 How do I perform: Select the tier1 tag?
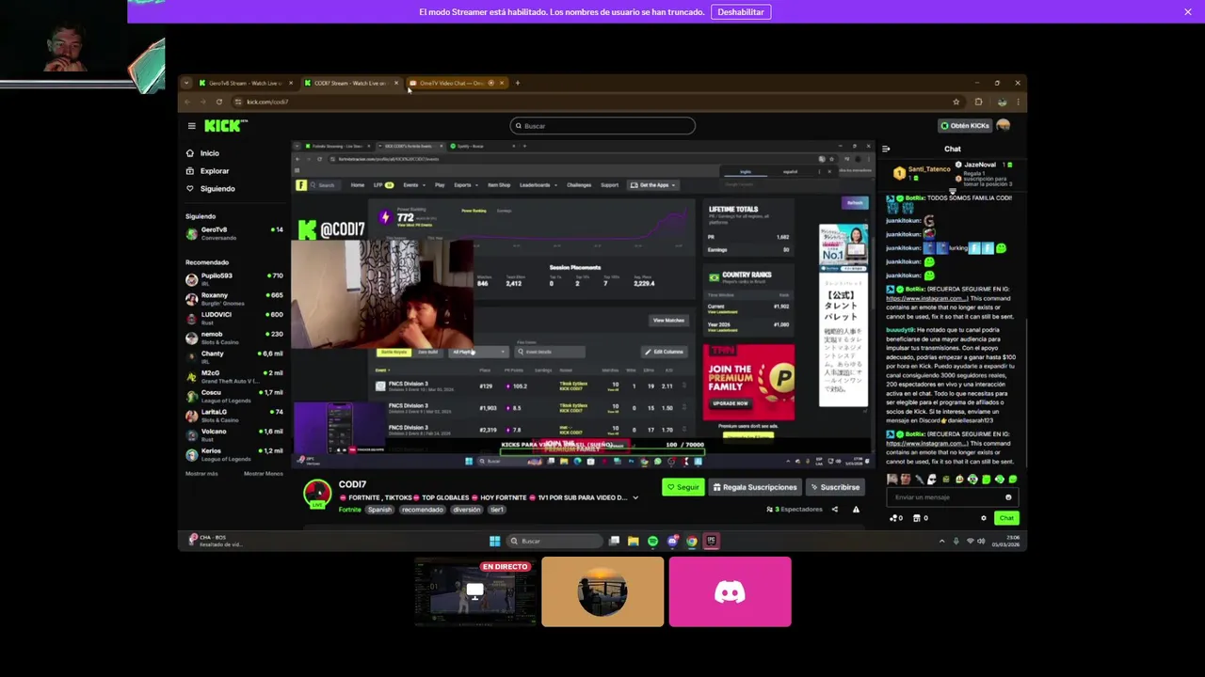(x=497, y=510)
